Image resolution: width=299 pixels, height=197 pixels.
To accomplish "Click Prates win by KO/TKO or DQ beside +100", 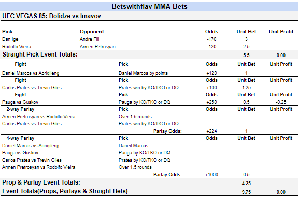I will [149, 88].
